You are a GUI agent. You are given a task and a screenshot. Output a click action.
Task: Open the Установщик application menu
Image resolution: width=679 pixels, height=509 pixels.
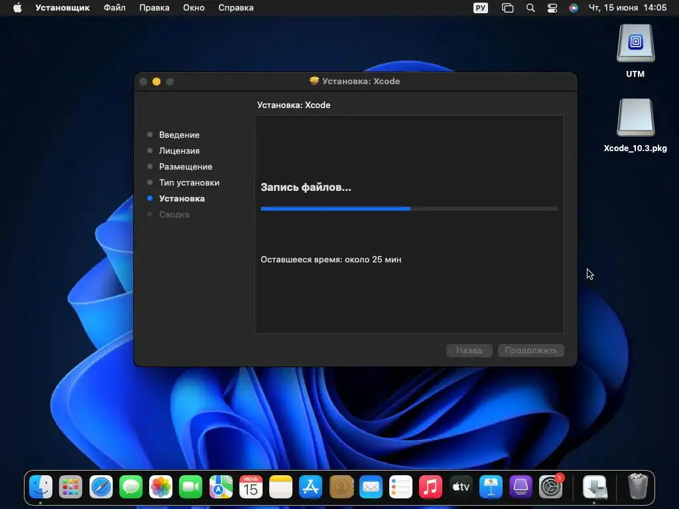(x=62, y=8)
